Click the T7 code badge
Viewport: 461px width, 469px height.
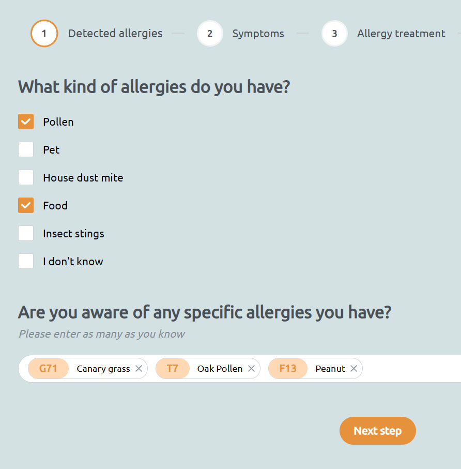click(172, 369)
